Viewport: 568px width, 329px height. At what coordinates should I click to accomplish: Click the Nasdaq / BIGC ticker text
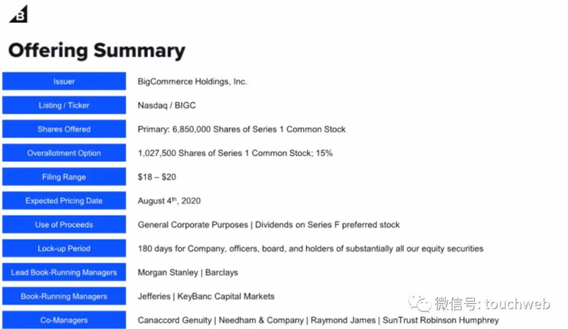pyautogui.click(x=166, y=106)
